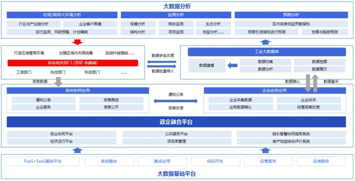This screenshot has height=181, width=355.
Task: Select the 政府协同应用 header
Action: (78, 90)
